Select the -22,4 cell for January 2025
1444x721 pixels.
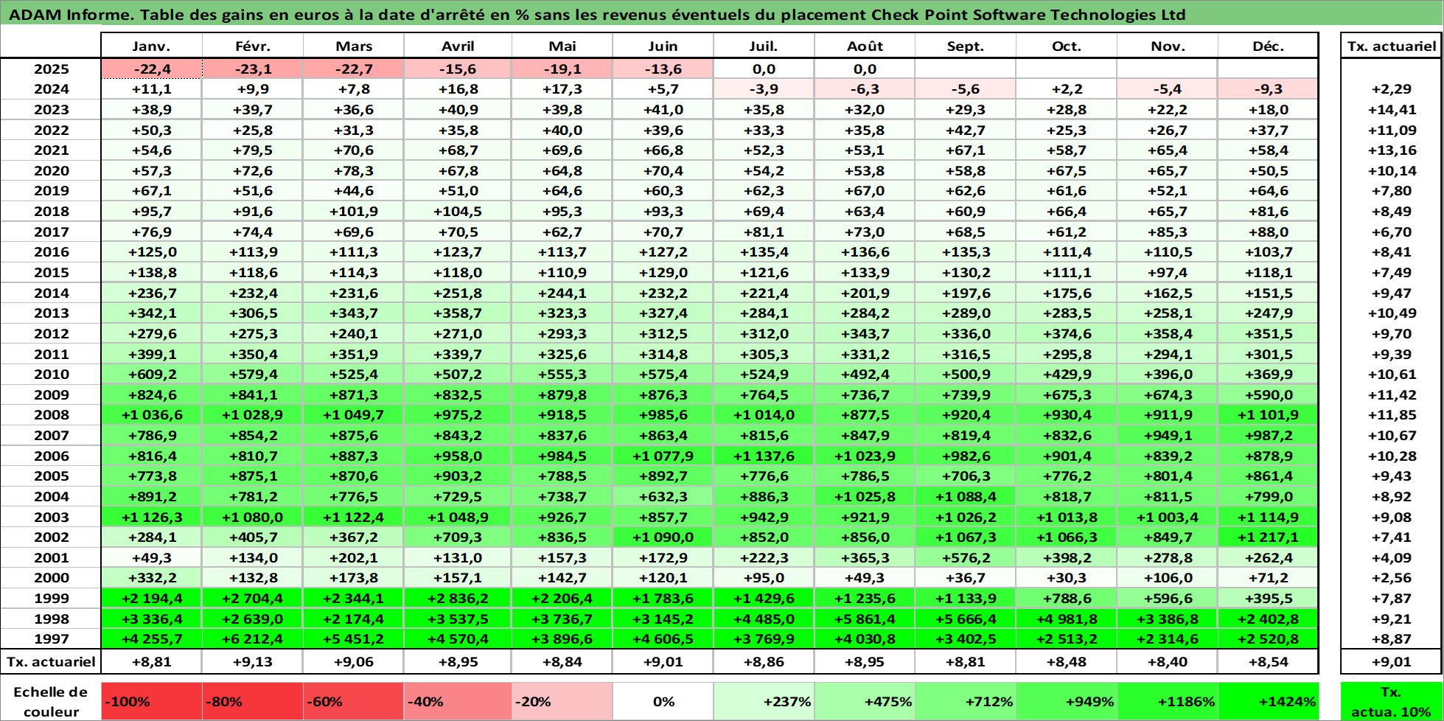151,69
